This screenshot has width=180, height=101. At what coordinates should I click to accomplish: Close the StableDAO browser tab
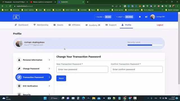tap(83, 2)
